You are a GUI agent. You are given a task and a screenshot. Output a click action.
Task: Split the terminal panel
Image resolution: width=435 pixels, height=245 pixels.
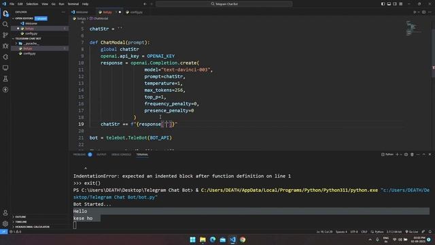click(406, 154)
